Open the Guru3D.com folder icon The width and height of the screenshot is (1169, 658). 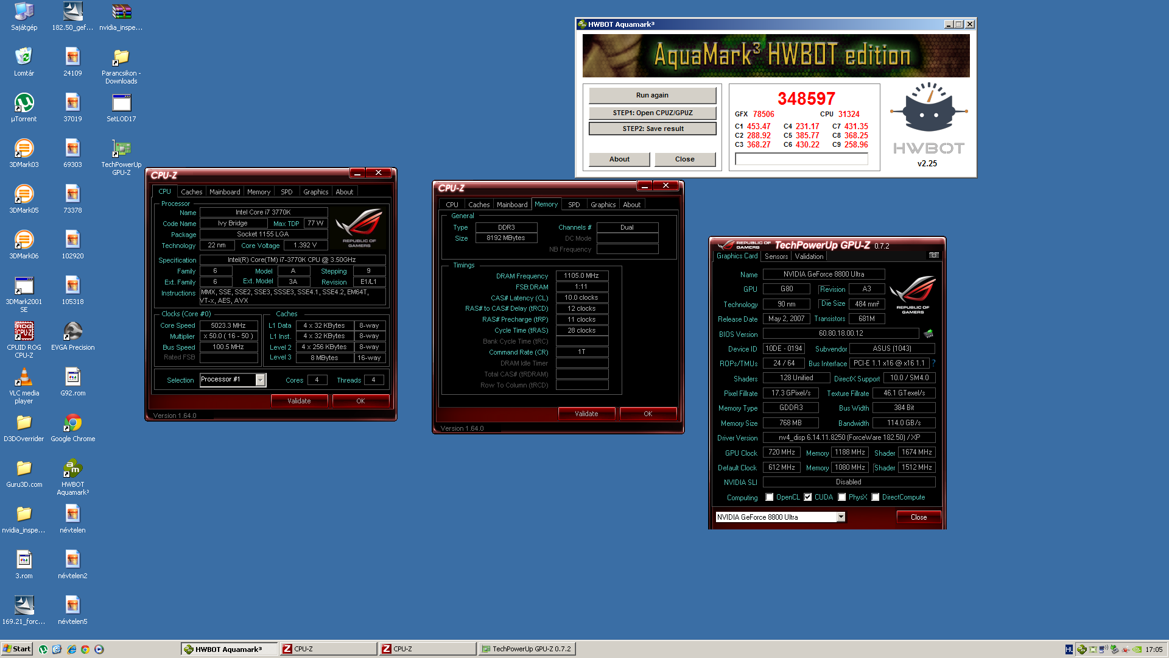pyautogui.click(x=24, y=473)
